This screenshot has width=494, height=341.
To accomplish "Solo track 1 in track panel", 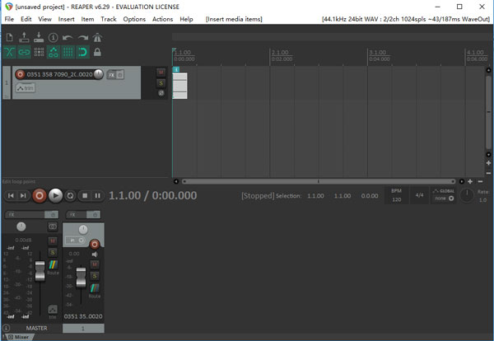I will [161, 82].
